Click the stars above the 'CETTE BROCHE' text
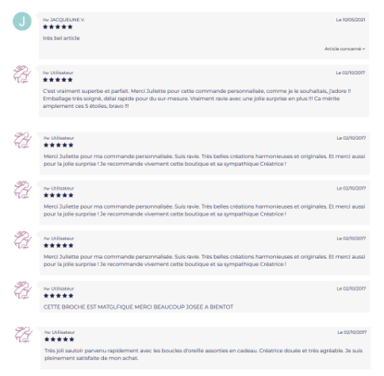The image size is (384, 376). [59, 296]
